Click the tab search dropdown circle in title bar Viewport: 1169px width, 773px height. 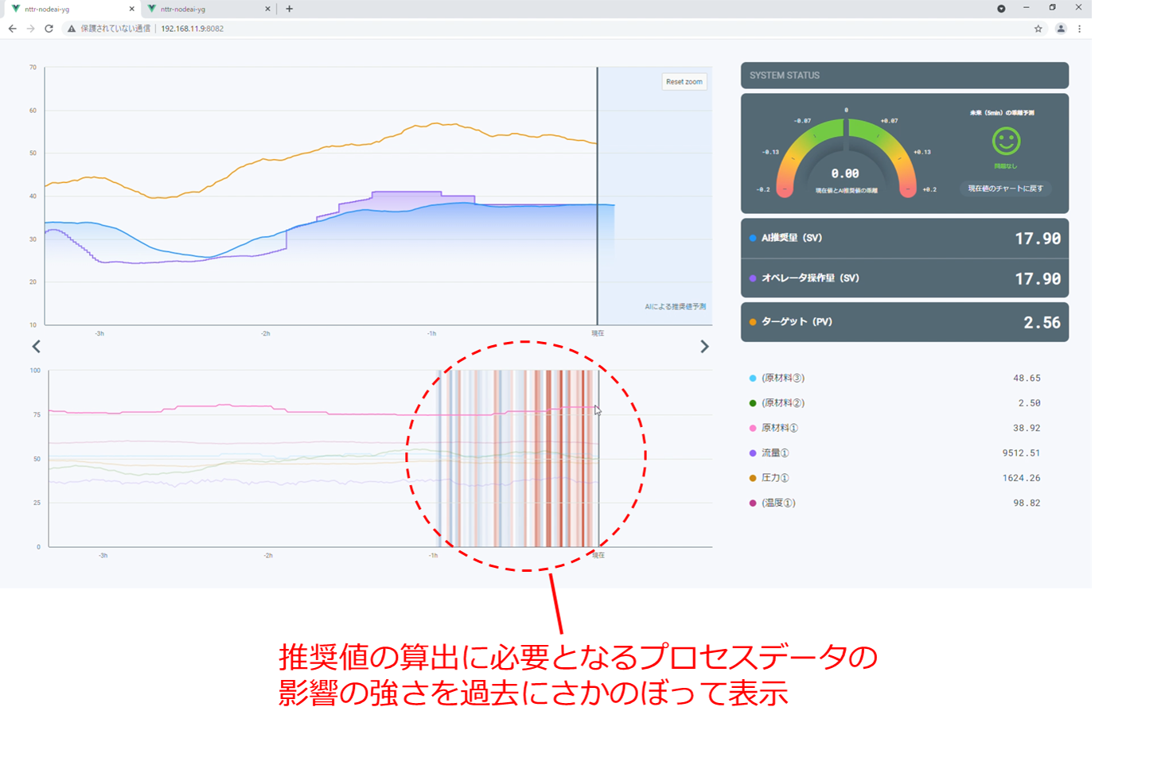coord(1001,9)
